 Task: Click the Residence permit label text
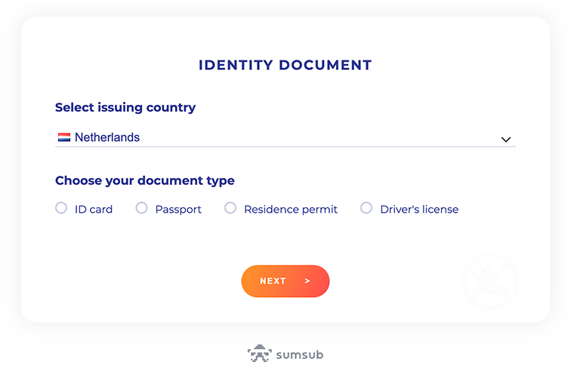[291, 210]
